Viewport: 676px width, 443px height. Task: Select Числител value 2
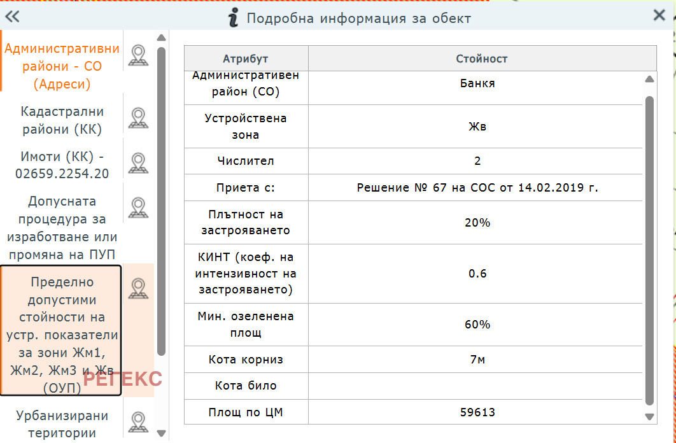pyautogui.click(x=477, y=161)
